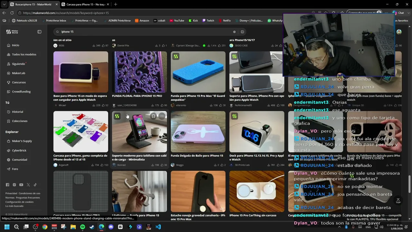This screenshot has width=412, height=232.
Task: Open the blue El Guardaespaldas case thumbnail
Action: (198, 72)
